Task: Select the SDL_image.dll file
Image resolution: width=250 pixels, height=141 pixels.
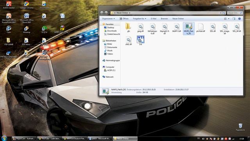Action: pos(225,29)
